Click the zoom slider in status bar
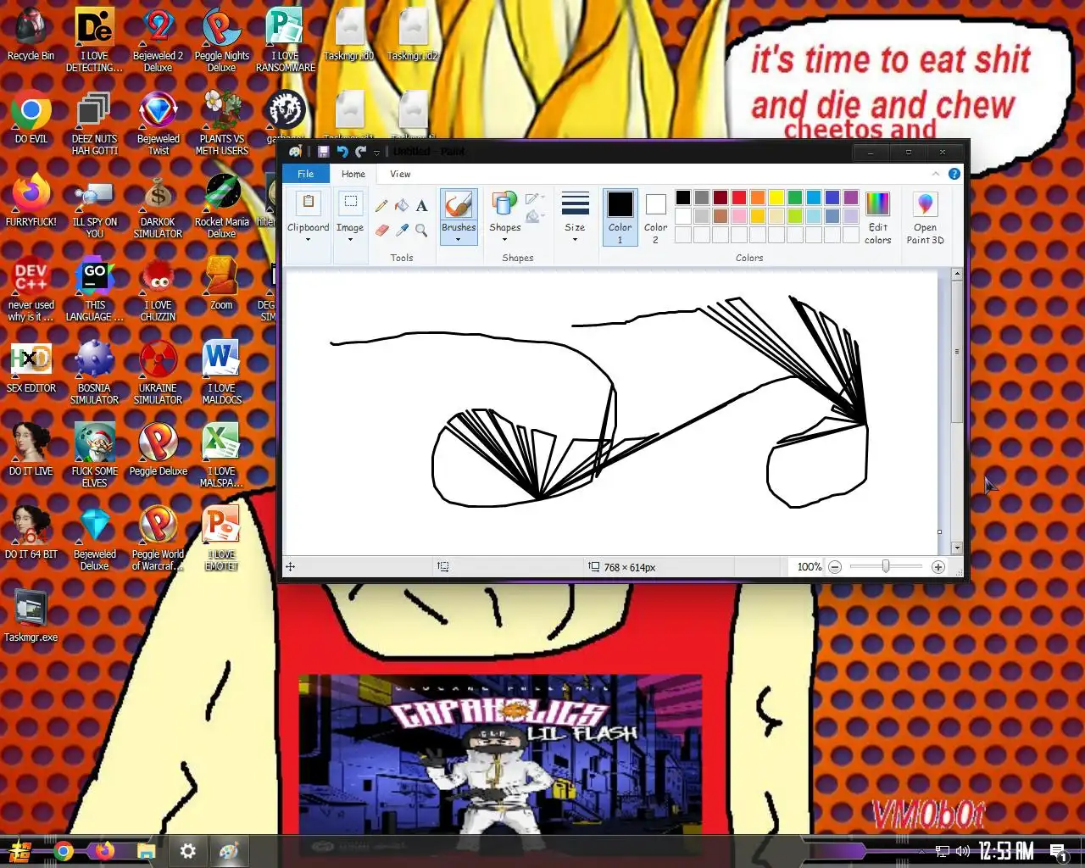1085x868 pixels. click(x=886, y=566)
